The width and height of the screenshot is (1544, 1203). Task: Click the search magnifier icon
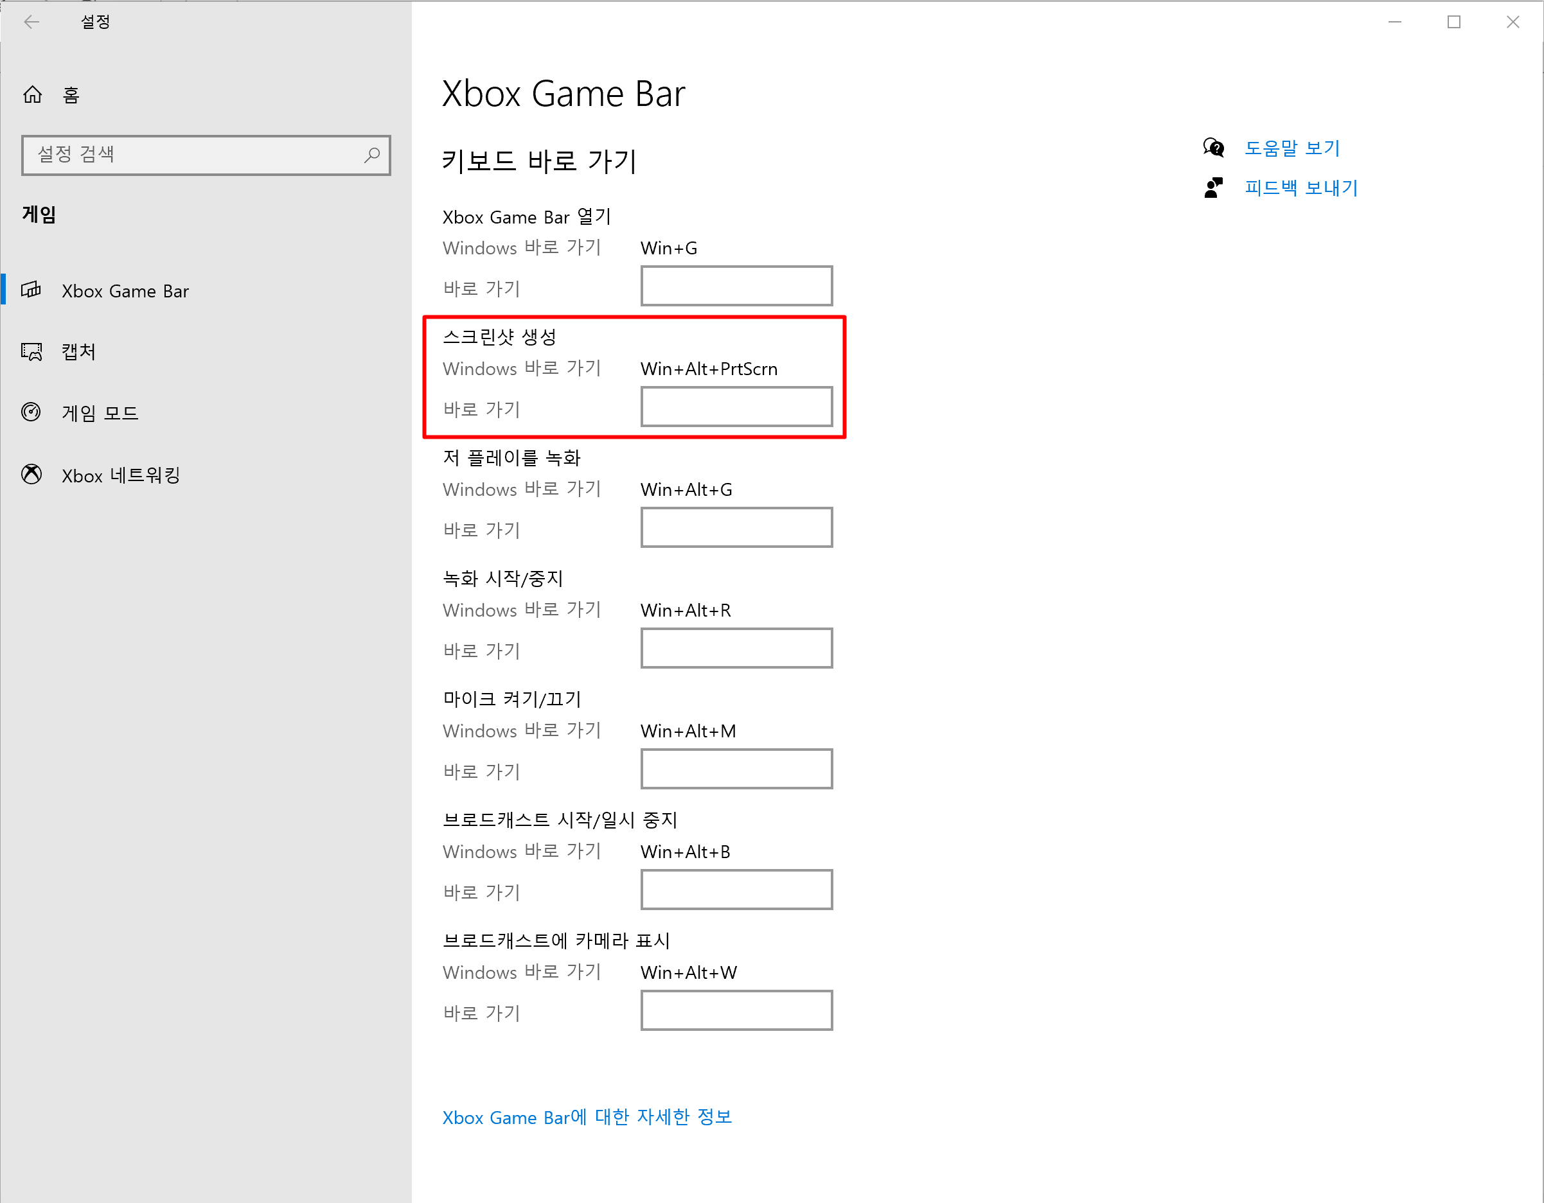click(372, 155)
